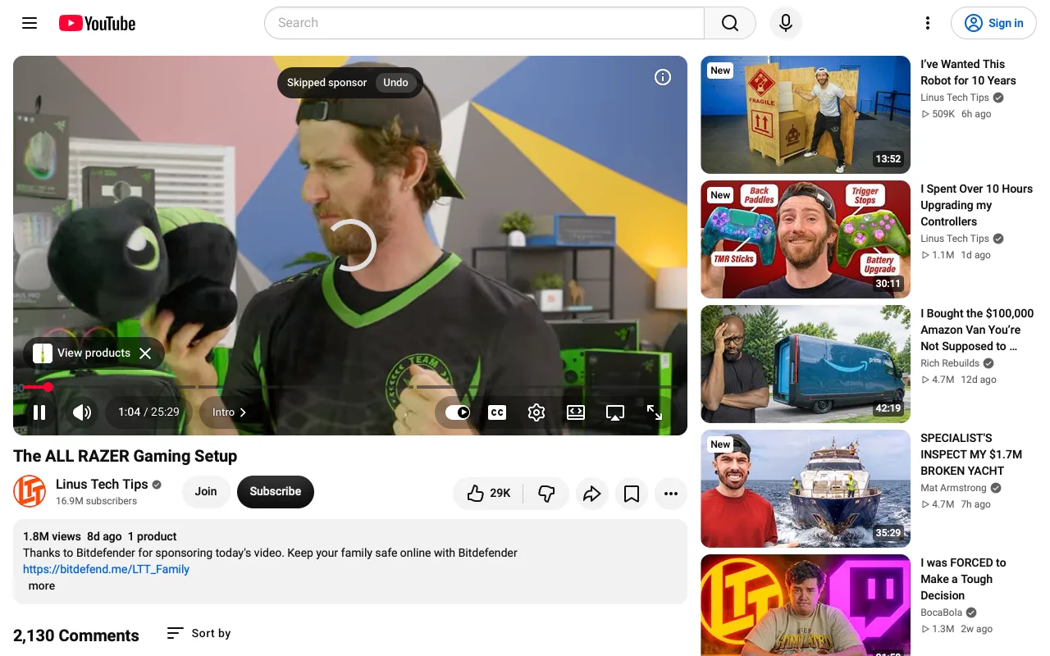Open Linus Tech Tips channel avatar
This screenshot has width=1050, height=656.
pos(30,491)
